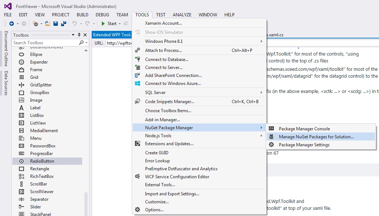Click the Search Toolbox magnifier icon
This screenshot has width=379, height=216.
pyautogui.click(x=81, y=42)
